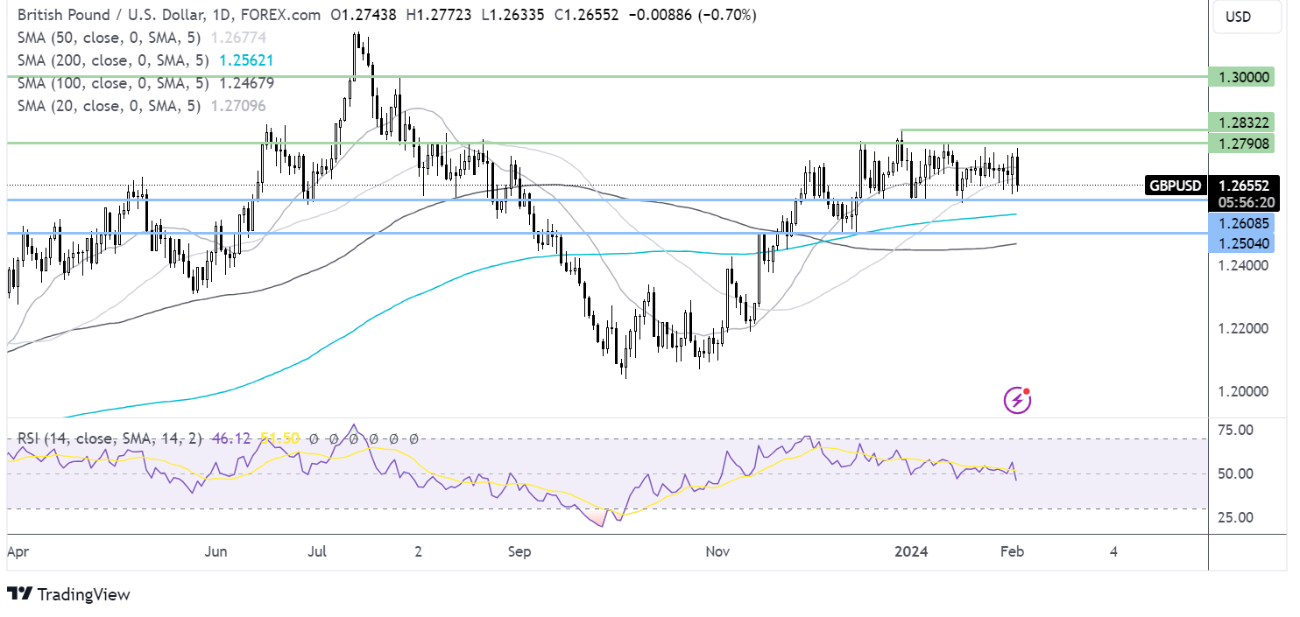Click the GBPUSD symbol tag
Viewport: 1300px width, 617px height.
point(1175,186)
